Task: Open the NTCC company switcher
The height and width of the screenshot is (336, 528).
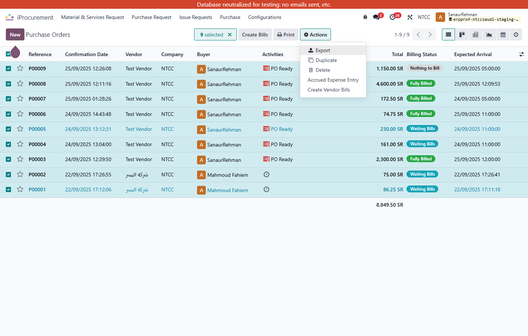Action: 424,17
